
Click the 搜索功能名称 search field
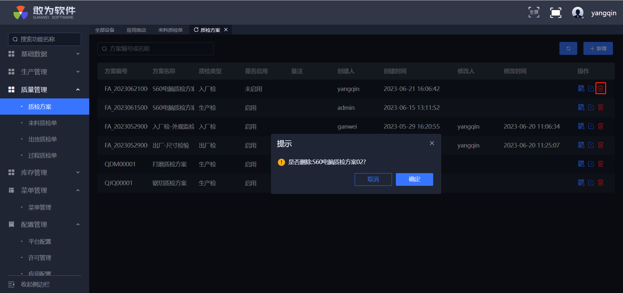[x=45, y=39]
